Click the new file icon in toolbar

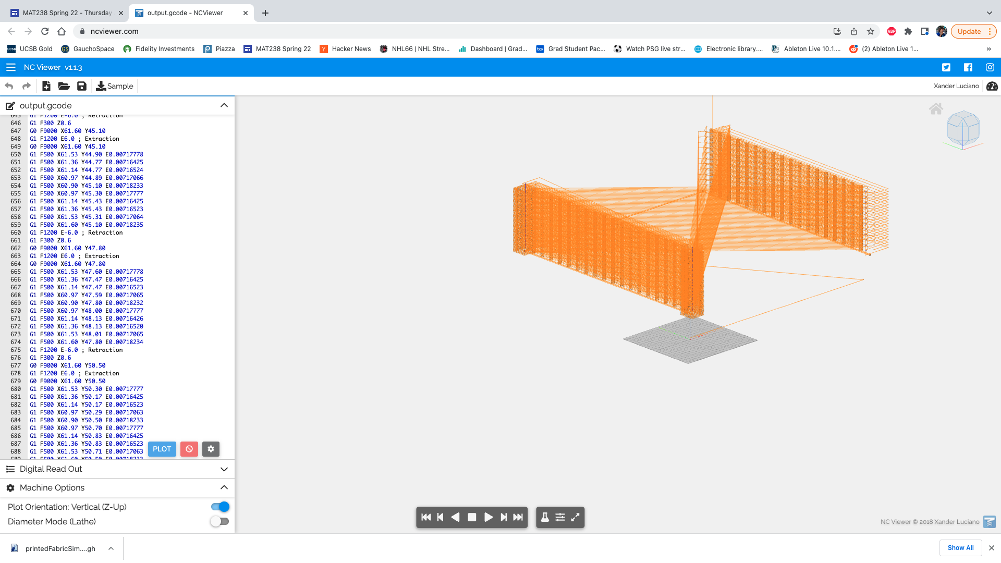(x=45, y=86)
